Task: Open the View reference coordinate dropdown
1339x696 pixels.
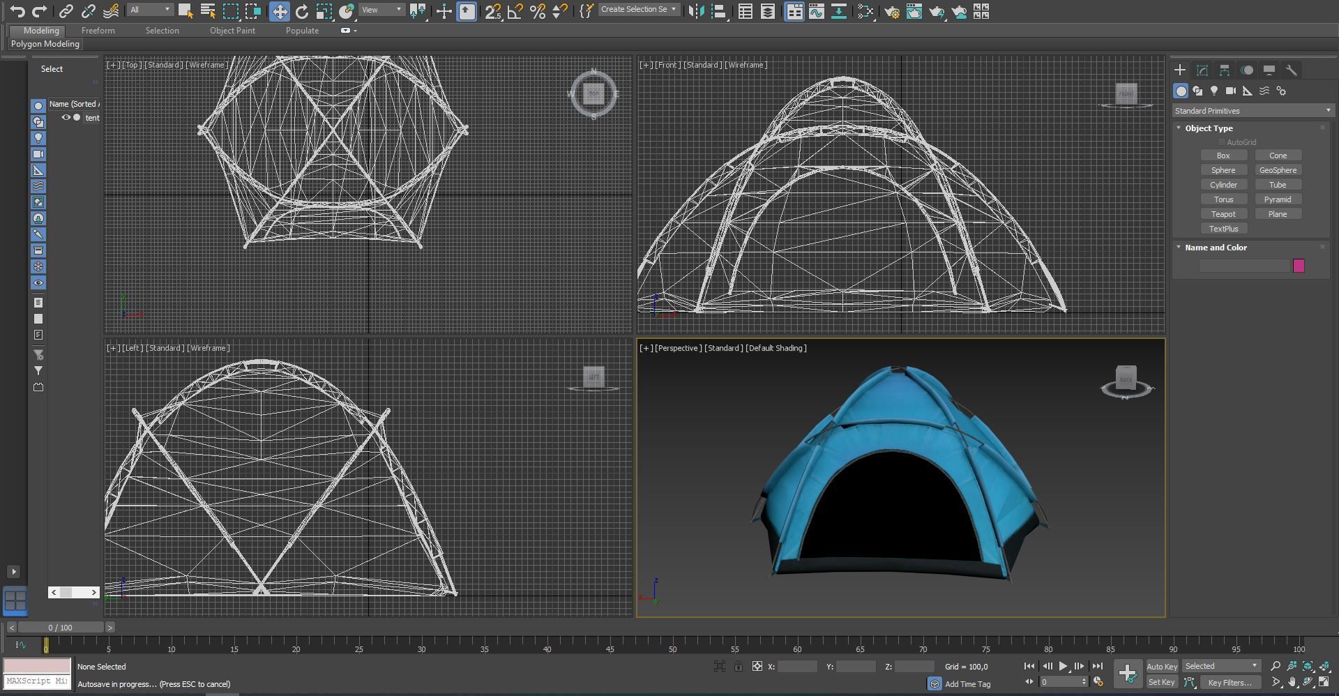Action: [382, 10]
